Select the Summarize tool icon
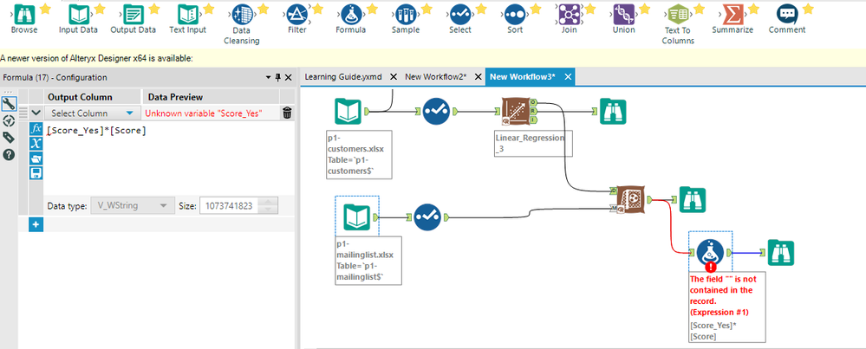Viewport: 866px width, 349px height. point(732,13)
